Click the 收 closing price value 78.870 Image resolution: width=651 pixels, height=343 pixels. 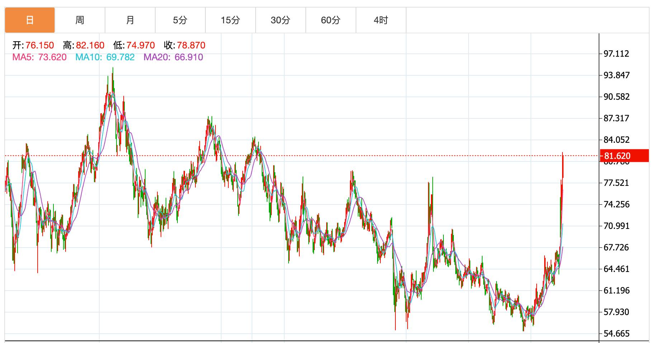[191, 45]
